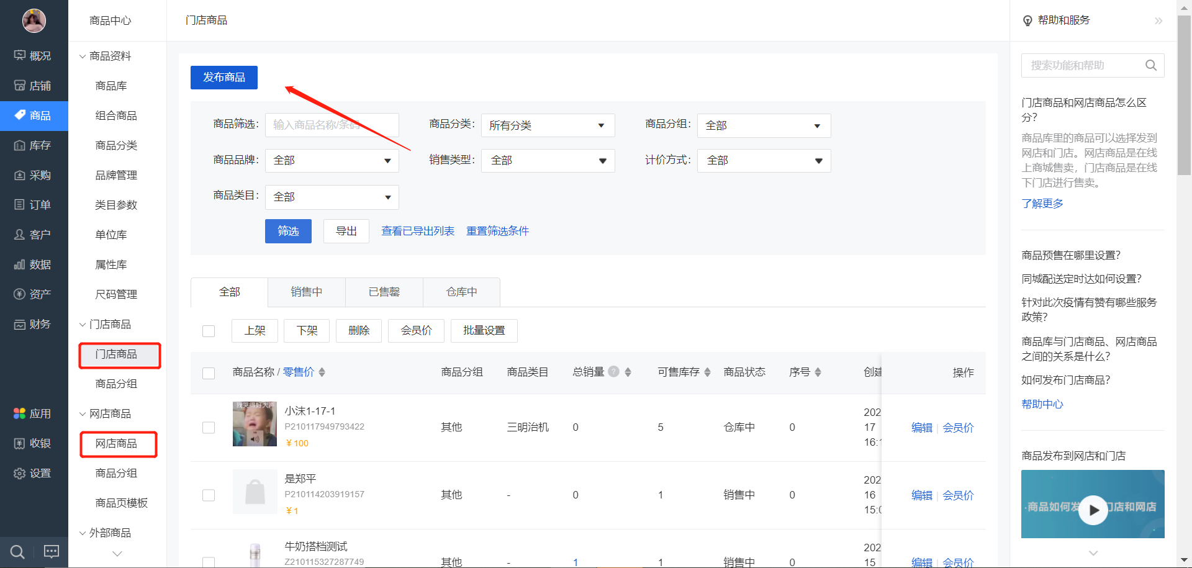Click the 重置筛选条件 link
1192x568 pixels.
tap(497, 230)
